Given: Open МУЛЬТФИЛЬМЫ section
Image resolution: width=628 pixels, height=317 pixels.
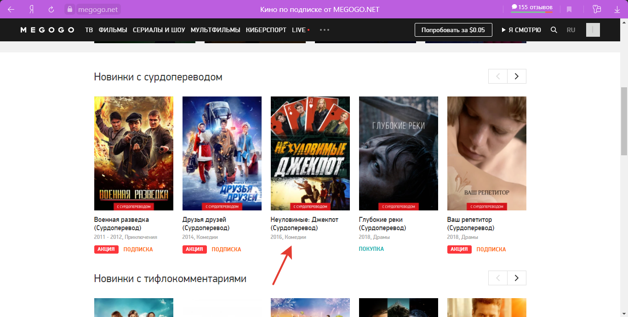Looking at the screenshot, I should [216, 30].
